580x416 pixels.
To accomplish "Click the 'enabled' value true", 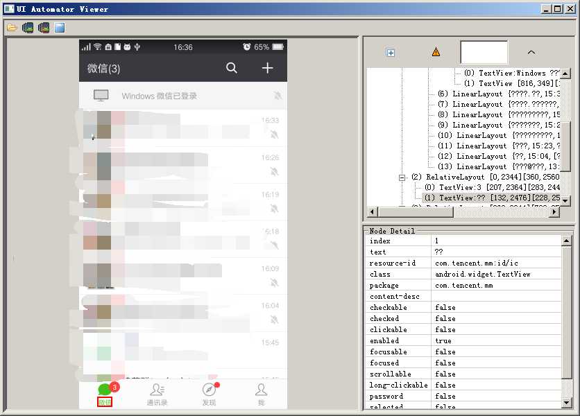I will pos(443,341).
